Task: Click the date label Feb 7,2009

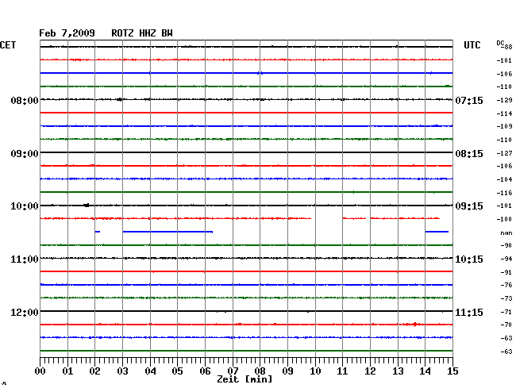Action: 67,33
